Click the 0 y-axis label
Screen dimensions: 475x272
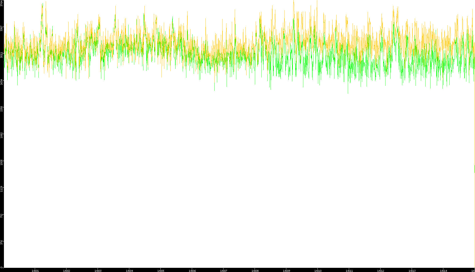2,267
